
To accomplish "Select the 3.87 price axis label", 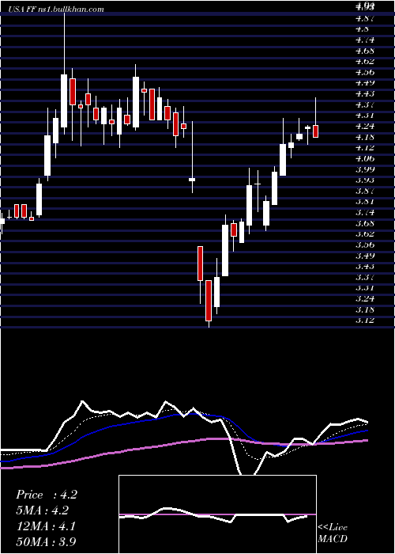I will [x=364, y=192].
